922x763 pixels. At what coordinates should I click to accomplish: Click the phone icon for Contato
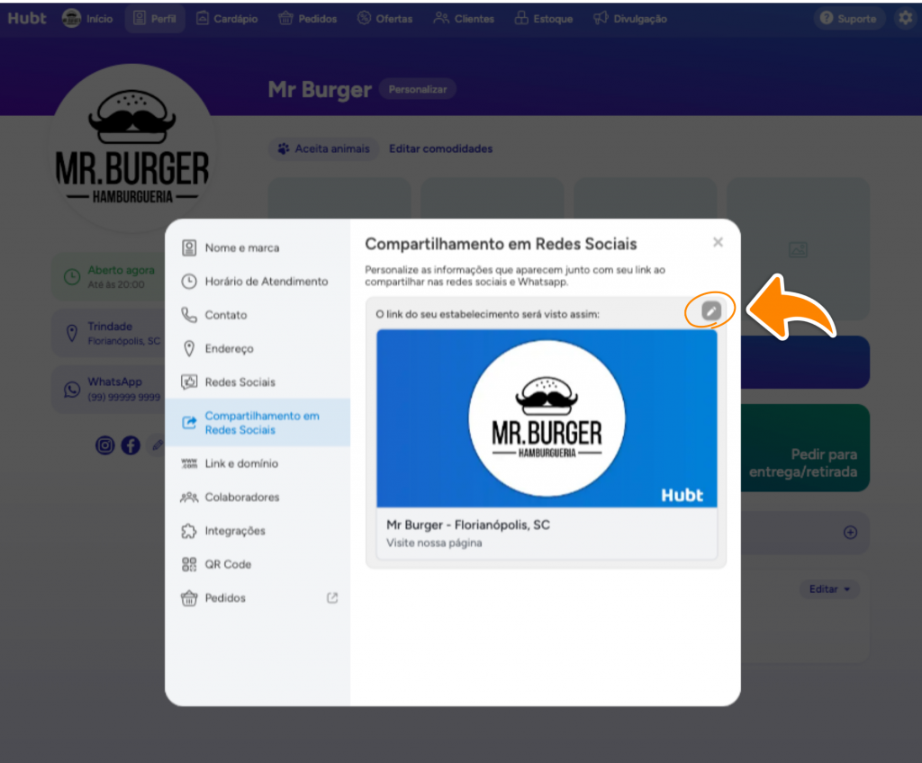click(x=189, y=315)
